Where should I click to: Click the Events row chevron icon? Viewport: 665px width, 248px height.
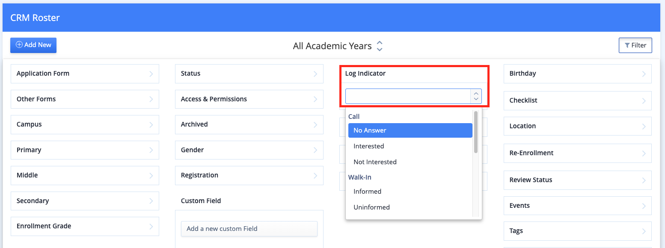(x=644, y=206)
